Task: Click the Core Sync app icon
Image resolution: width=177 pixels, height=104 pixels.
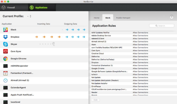Action: tap(5, 51)
